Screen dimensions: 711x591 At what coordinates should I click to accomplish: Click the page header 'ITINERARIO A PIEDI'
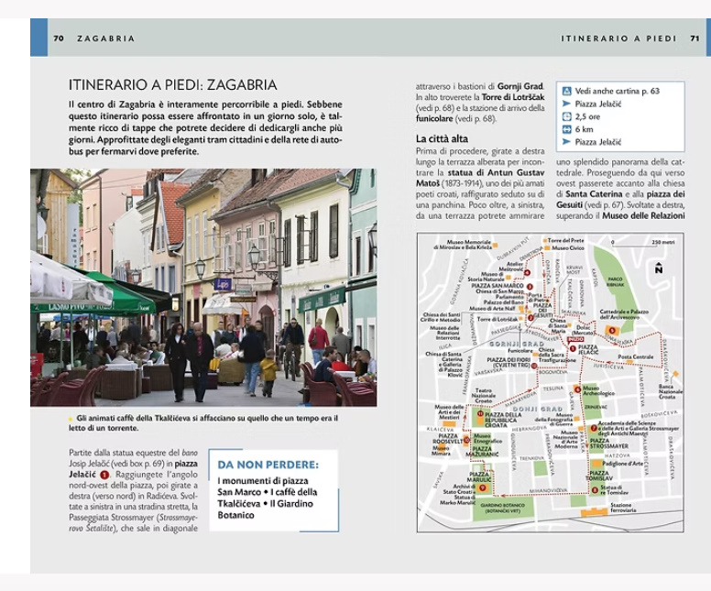point(619,38)
